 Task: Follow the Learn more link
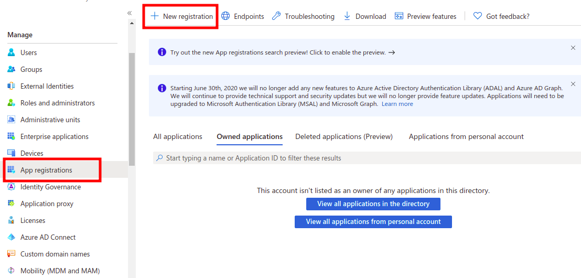[x=397, y=104]
